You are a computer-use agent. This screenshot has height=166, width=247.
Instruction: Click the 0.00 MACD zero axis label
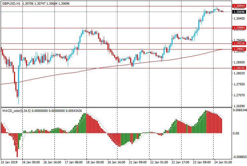236,133
